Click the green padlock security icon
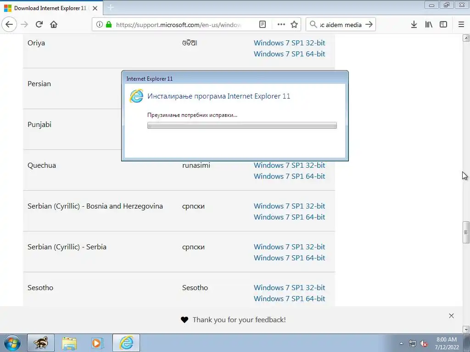The width and height of the screenshot is (470, 352). pos(109,24)
